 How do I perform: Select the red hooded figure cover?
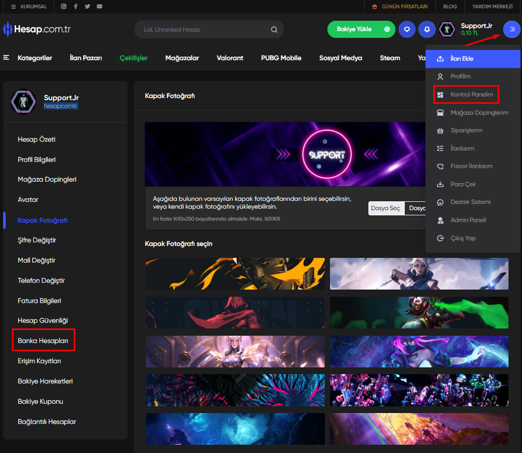point(235,312)
